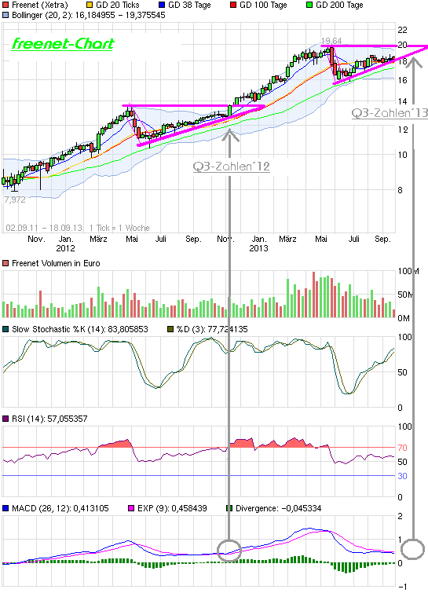Click the MACD value 0,413105
Screen dimensions: 428x593
[x=91, y=508]
